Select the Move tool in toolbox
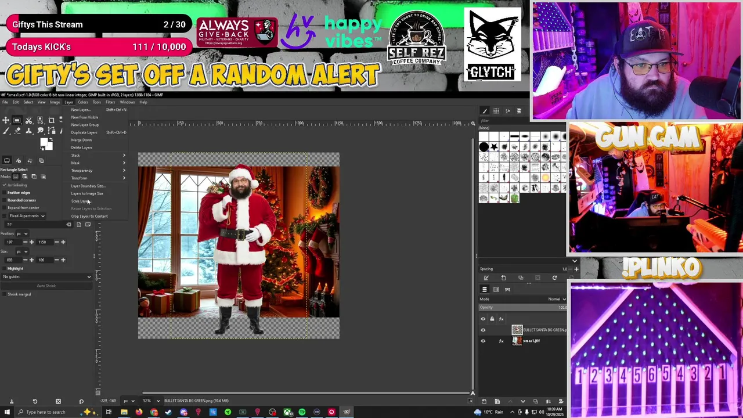Screen dimensions: 743x418 point(5,120)
